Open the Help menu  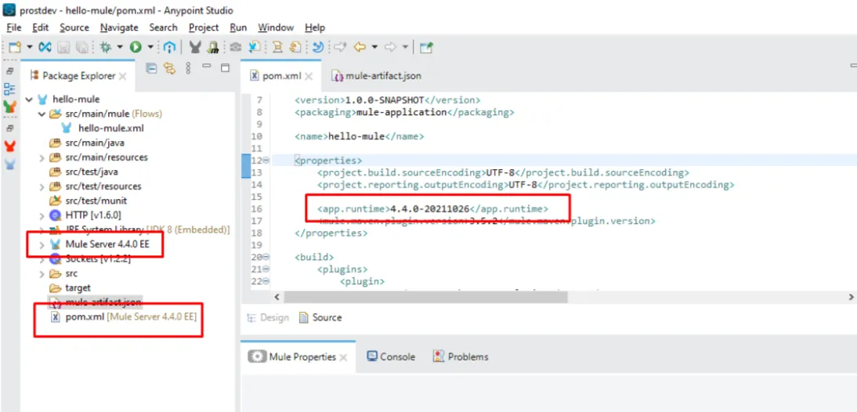coord(315,27)
